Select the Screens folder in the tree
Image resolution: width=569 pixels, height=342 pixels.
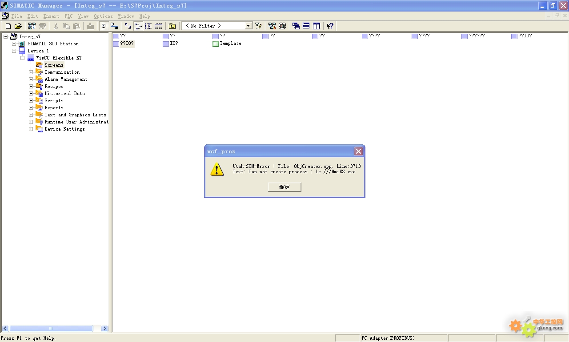[x=54, y=65]
